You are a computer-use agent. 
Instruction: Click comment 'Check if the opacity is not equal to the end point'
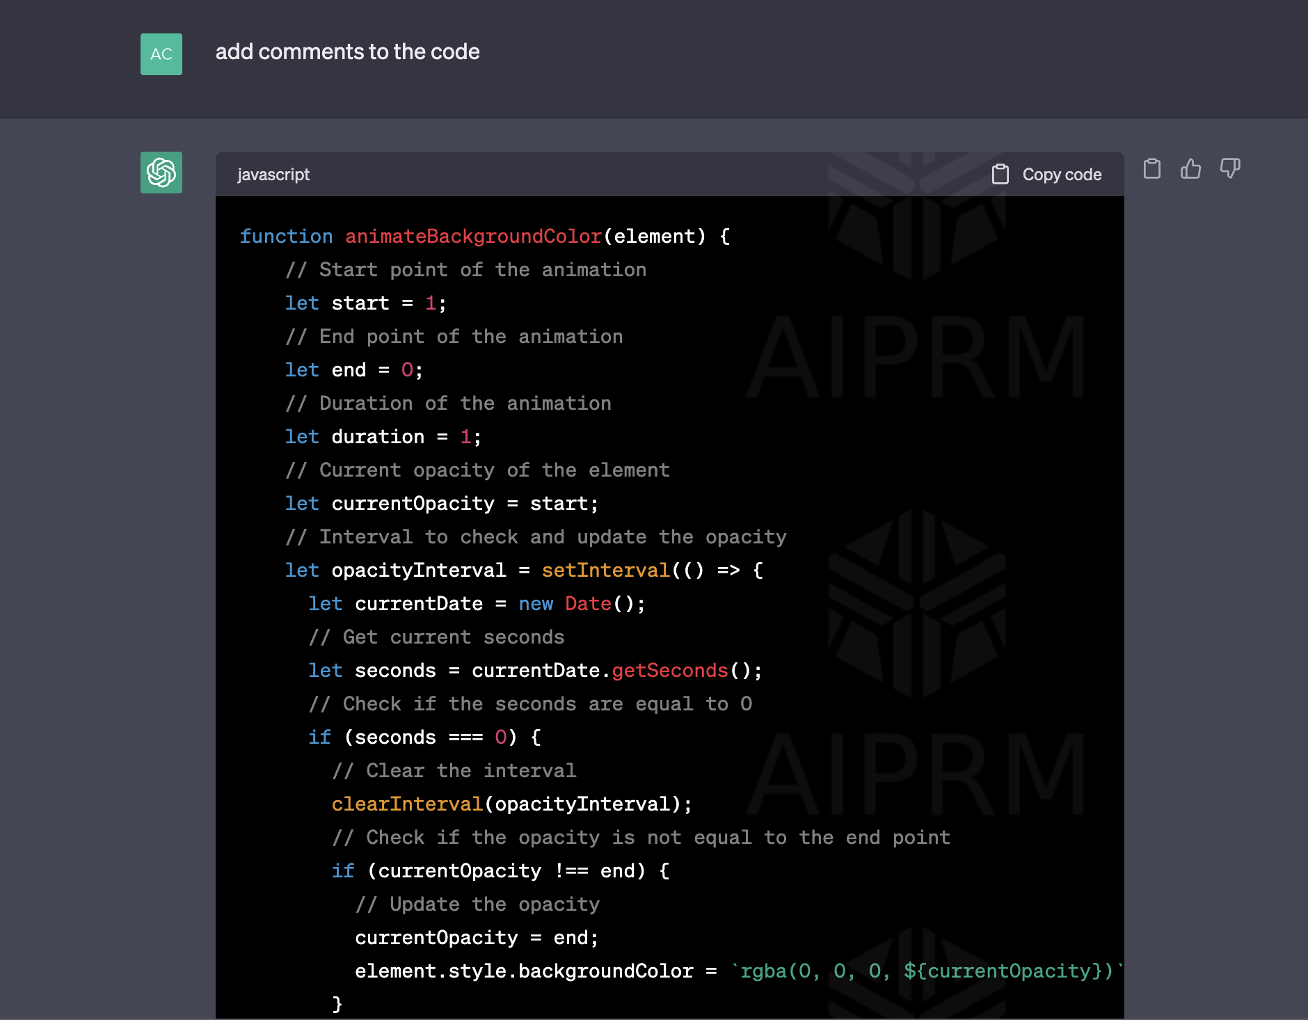(641, 838)
